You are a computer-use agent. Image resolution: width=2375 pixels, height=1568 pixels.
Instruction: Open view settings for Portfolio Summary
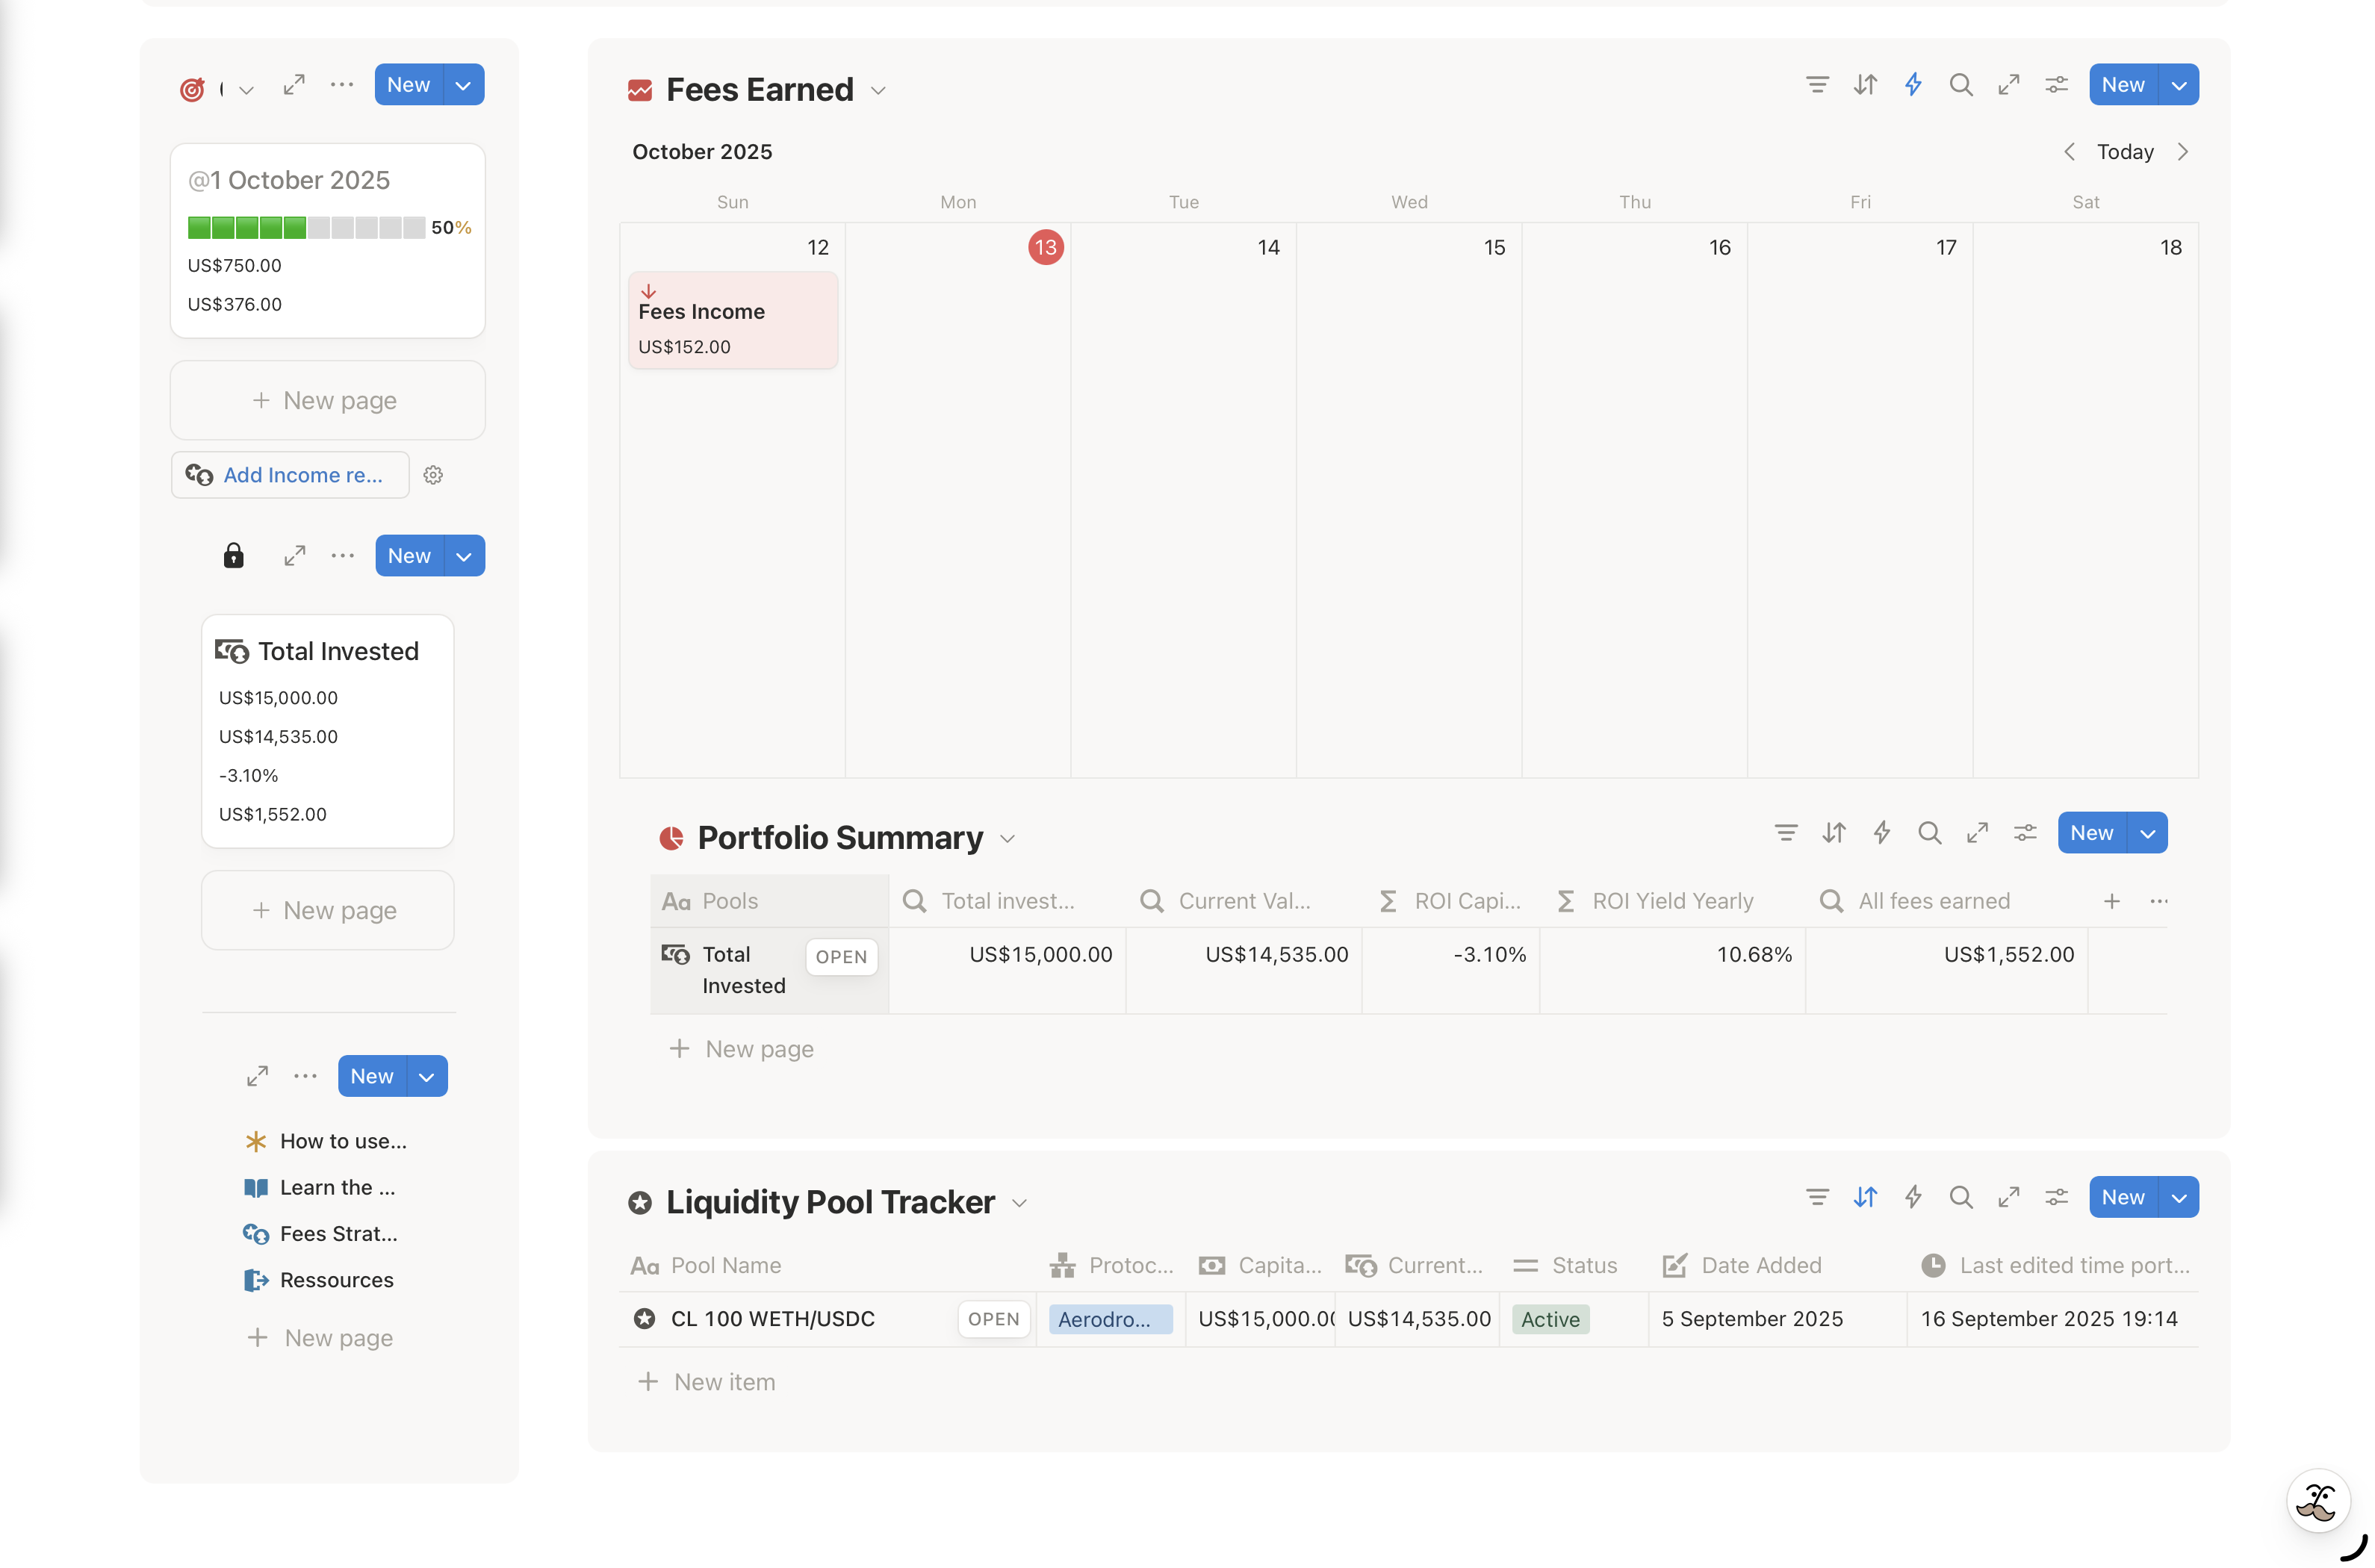coord(2025,833)
